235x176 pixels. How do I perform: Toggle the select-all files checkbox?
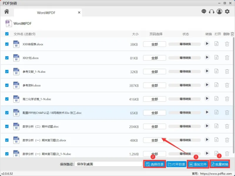[x=7, y=34]
